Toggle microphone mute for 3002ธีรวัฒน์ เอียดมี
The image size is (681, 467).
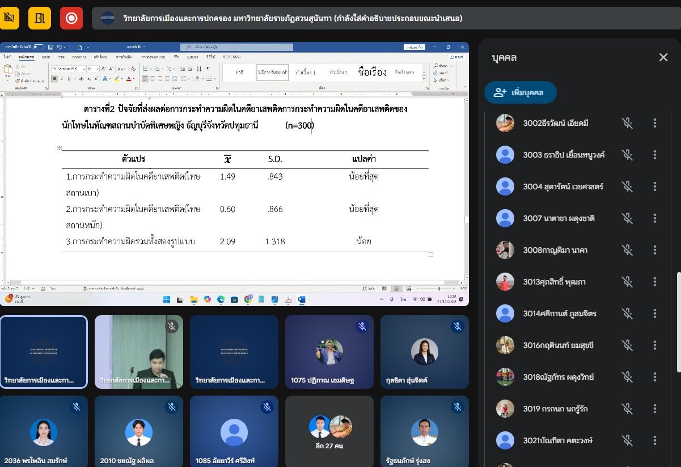click(627, 123)
